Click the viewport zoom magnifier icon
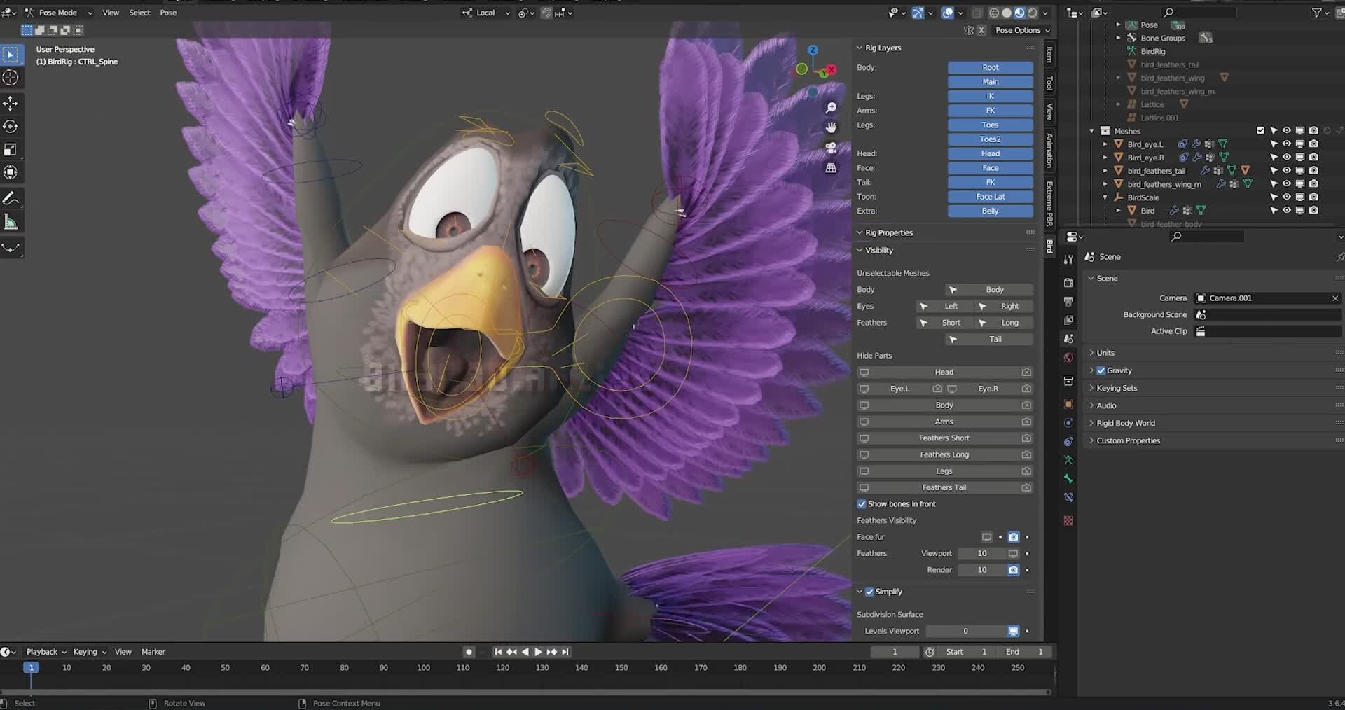Viewport: 1345px width, 710px height. pos(831,108)
